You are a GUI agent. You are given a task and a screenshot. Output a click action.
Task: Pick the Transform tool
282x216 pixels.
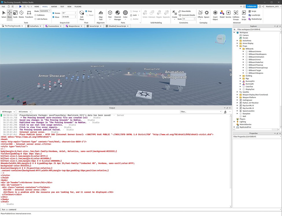pyautogui.click(x=29, y=14)
